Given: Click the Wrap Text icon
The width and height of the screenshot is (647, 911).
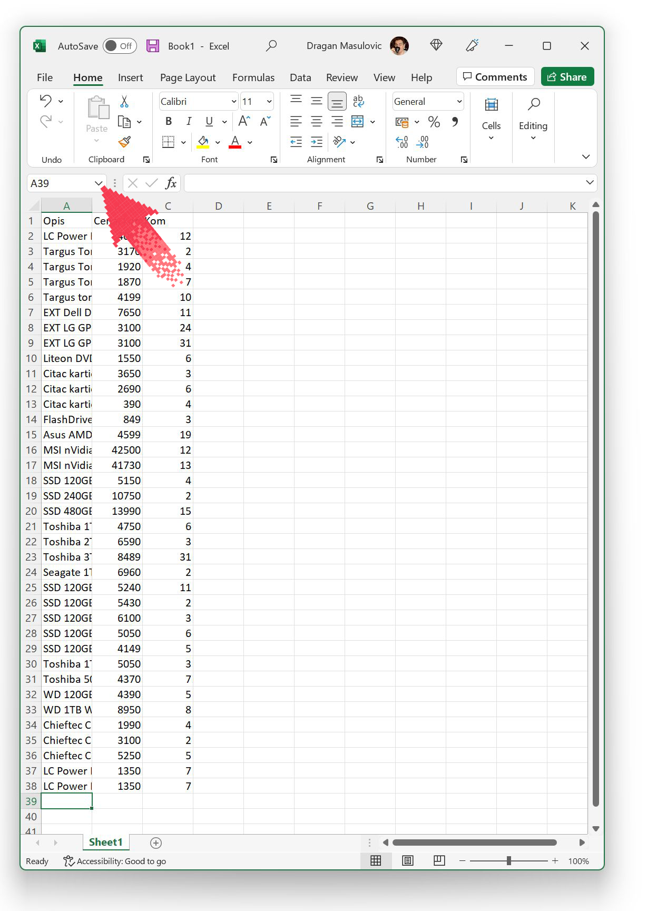Looking at the screenshot, I should 358,101.
